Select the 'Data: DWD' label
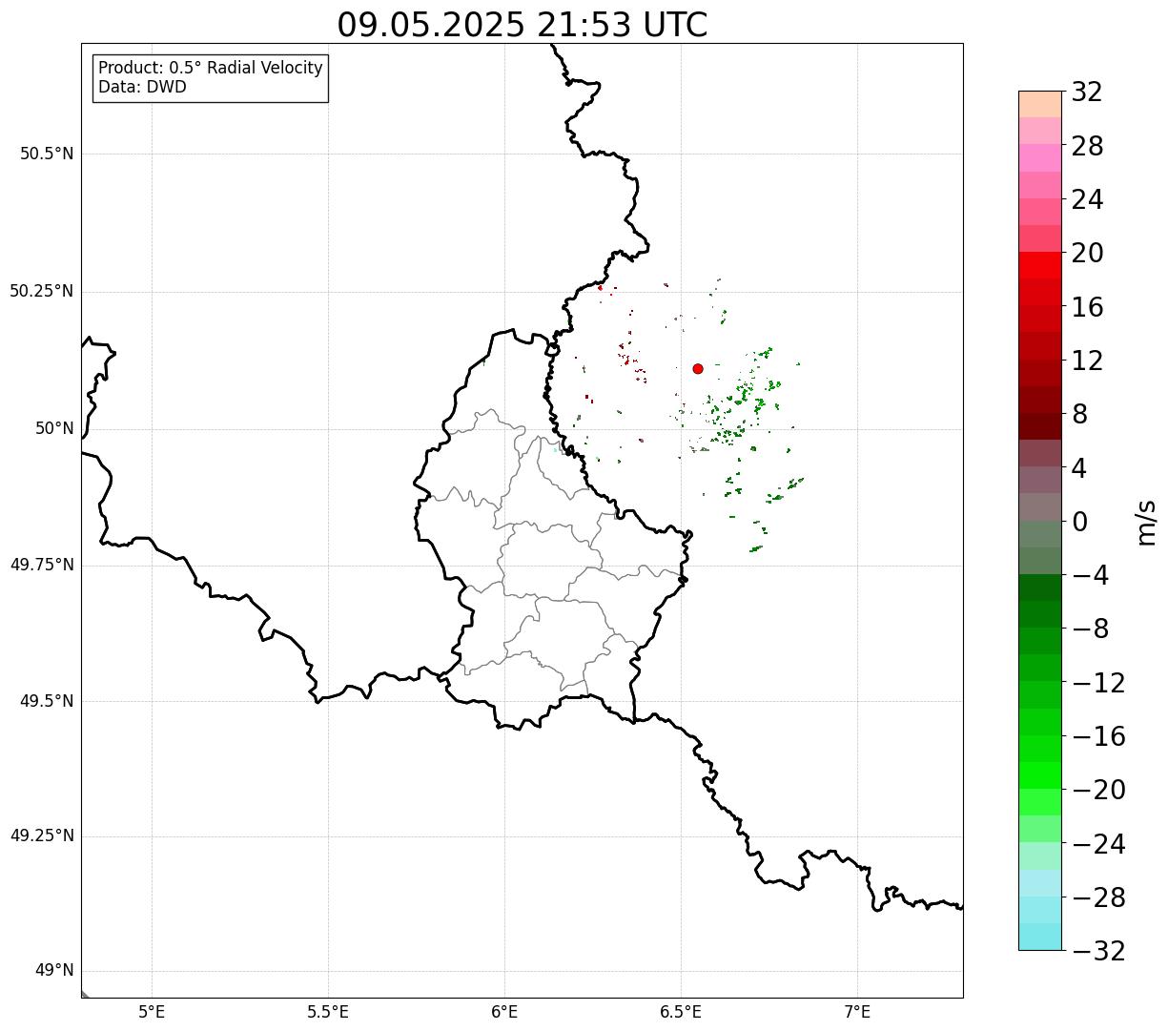Screen dimensions: 1168x1031 (142, 88)
